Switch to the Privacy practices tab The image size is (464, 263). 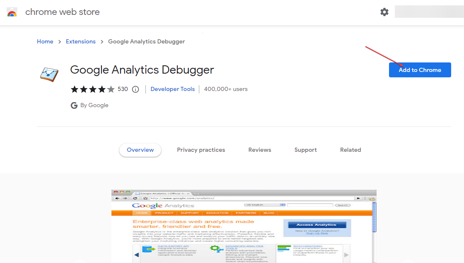(201, 150)
